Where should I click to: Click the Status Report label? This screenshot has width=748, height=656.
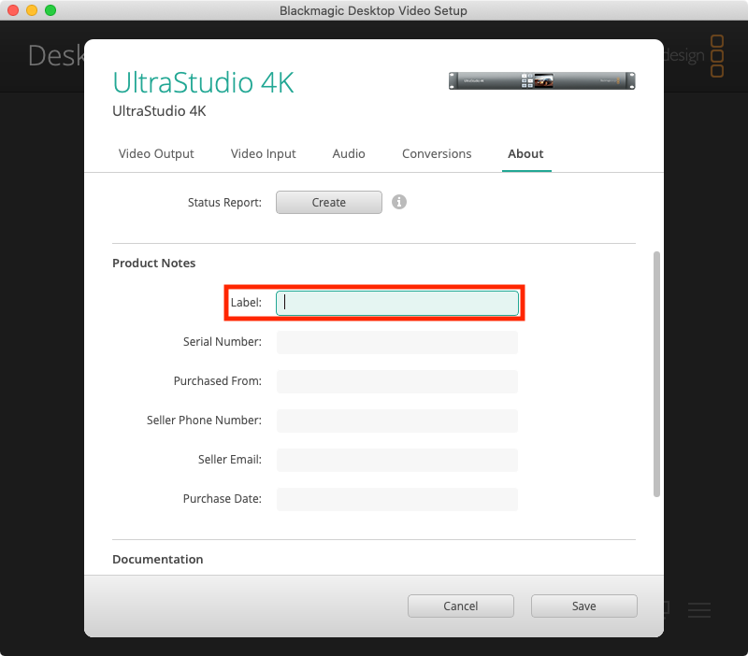(x=224, y=203)
